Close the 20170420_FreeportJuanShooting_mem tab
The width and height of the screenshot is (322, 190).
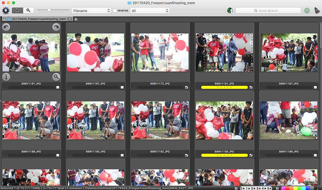pyautogui.click(x=4, y=19)
